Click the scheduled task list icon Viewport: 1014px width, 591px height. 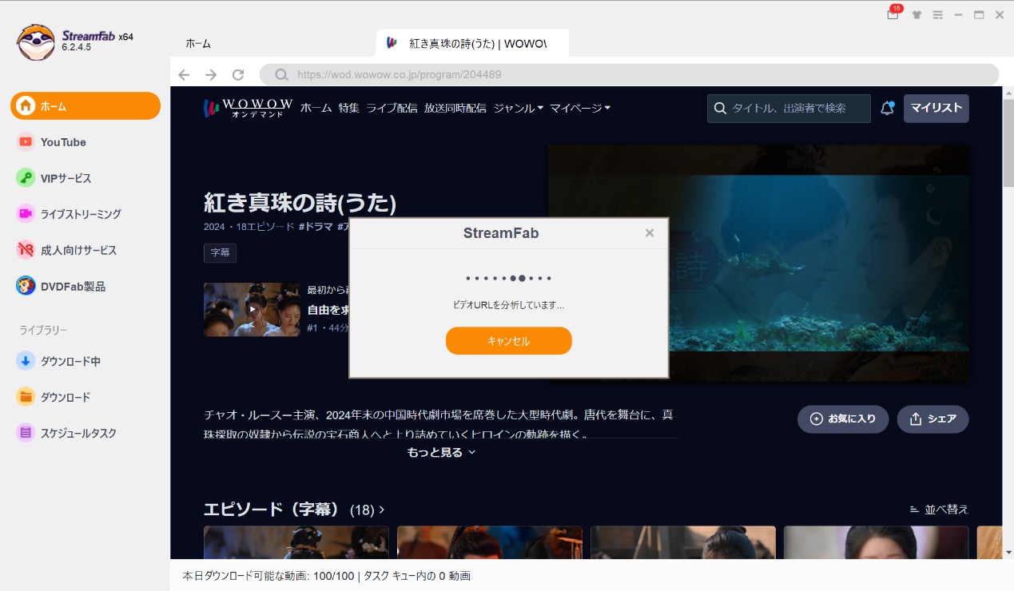pyautogui.click(x=26, y=433)
